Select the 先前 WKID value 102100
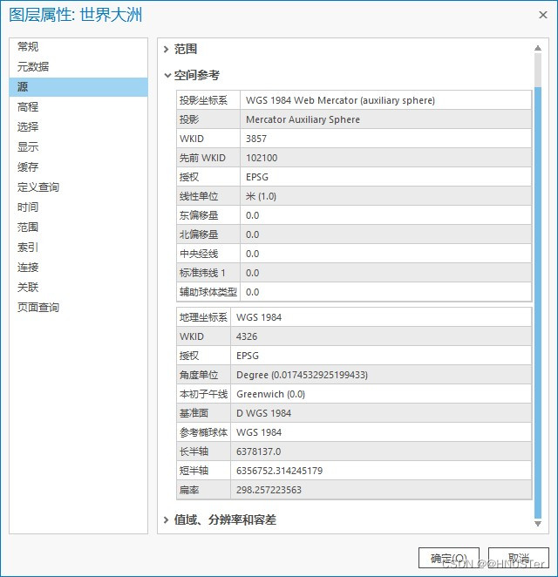The image size is (558, 577). click(262, 158)
